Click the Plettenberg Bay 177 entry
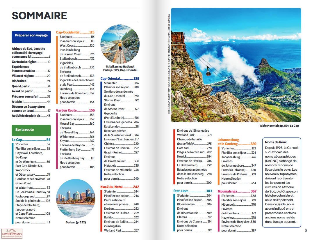Viewport: 312px width, 240px height. (77, 149)
